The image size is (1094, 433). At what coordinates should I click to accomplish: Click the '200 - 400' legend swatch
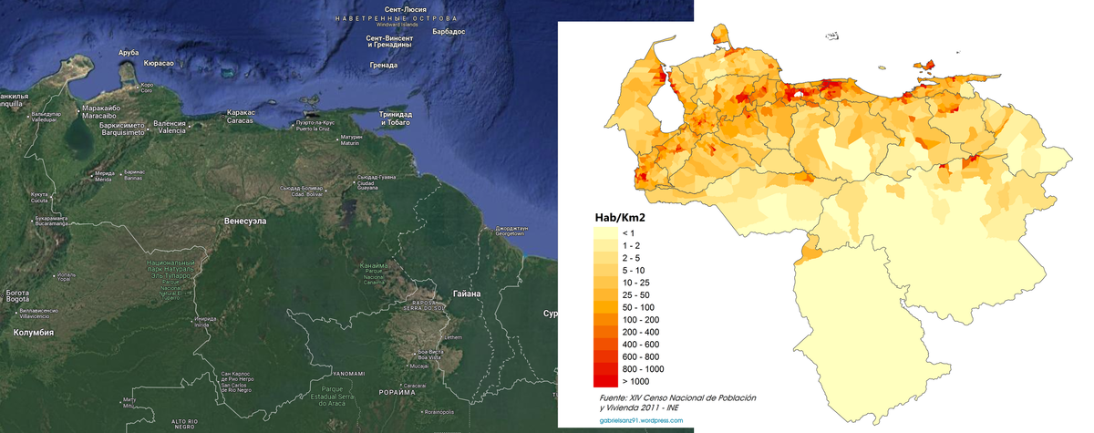click(x=605, y=332)
